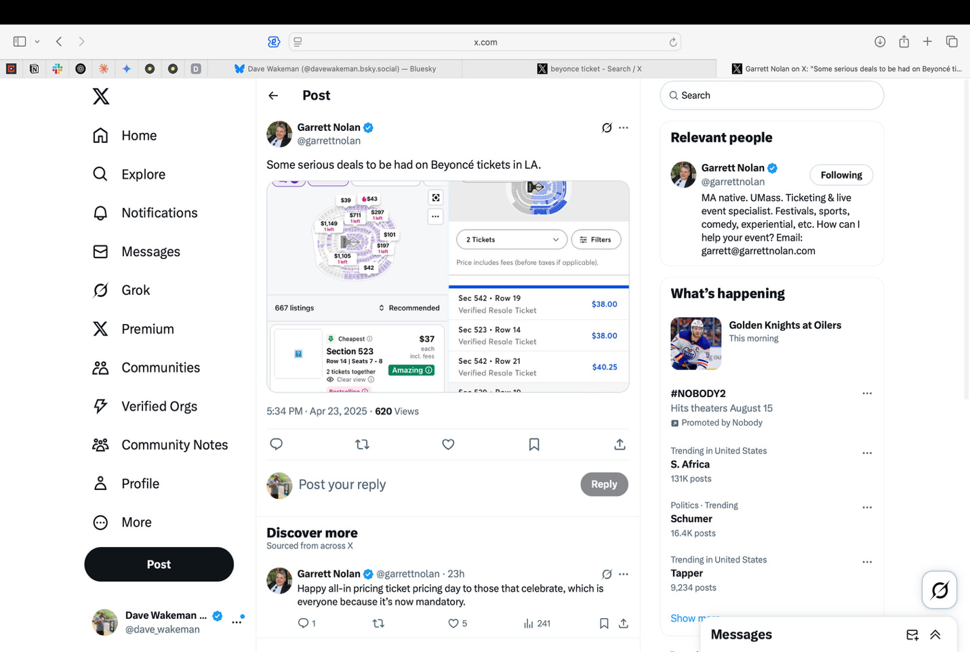This screenshot has width=970, height=652.
Task: Open Communities
Action: [x=146, y=367]
